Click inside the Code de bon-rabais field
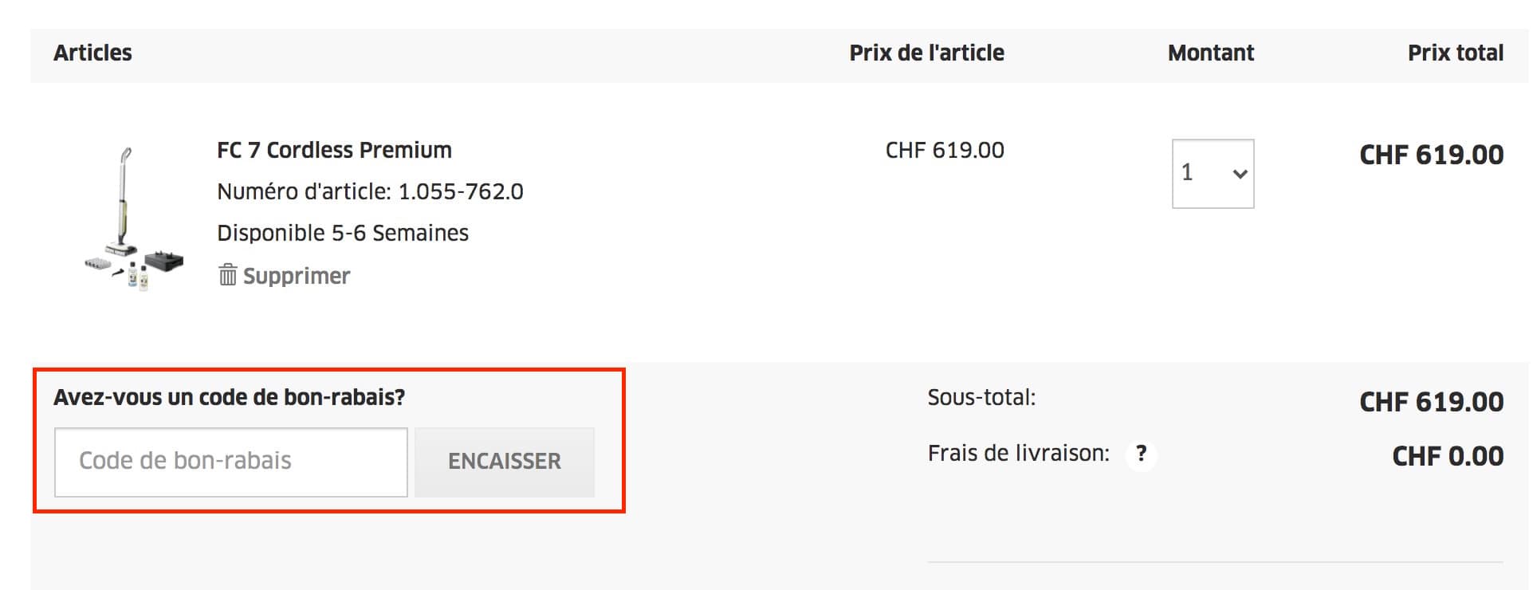This screenshot has height=590, width=1537. pyautogui.click(x=230, y=461)
